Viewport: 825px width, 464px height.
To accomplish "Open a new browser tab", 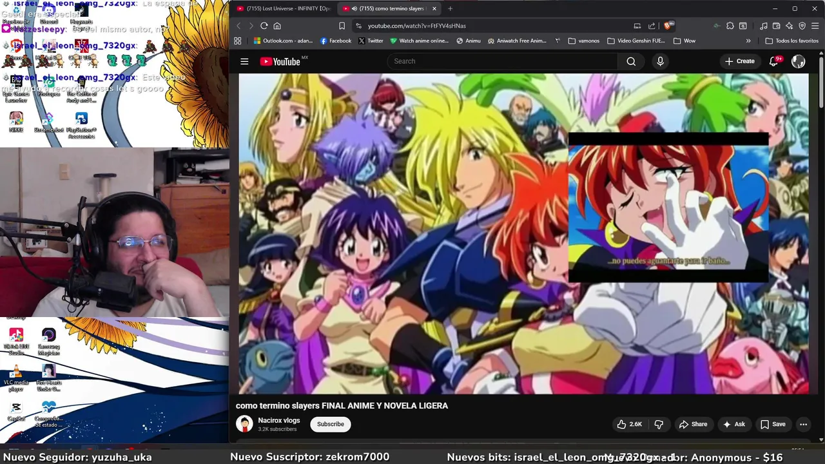I will pyautogui.click(x=450, y=8).
